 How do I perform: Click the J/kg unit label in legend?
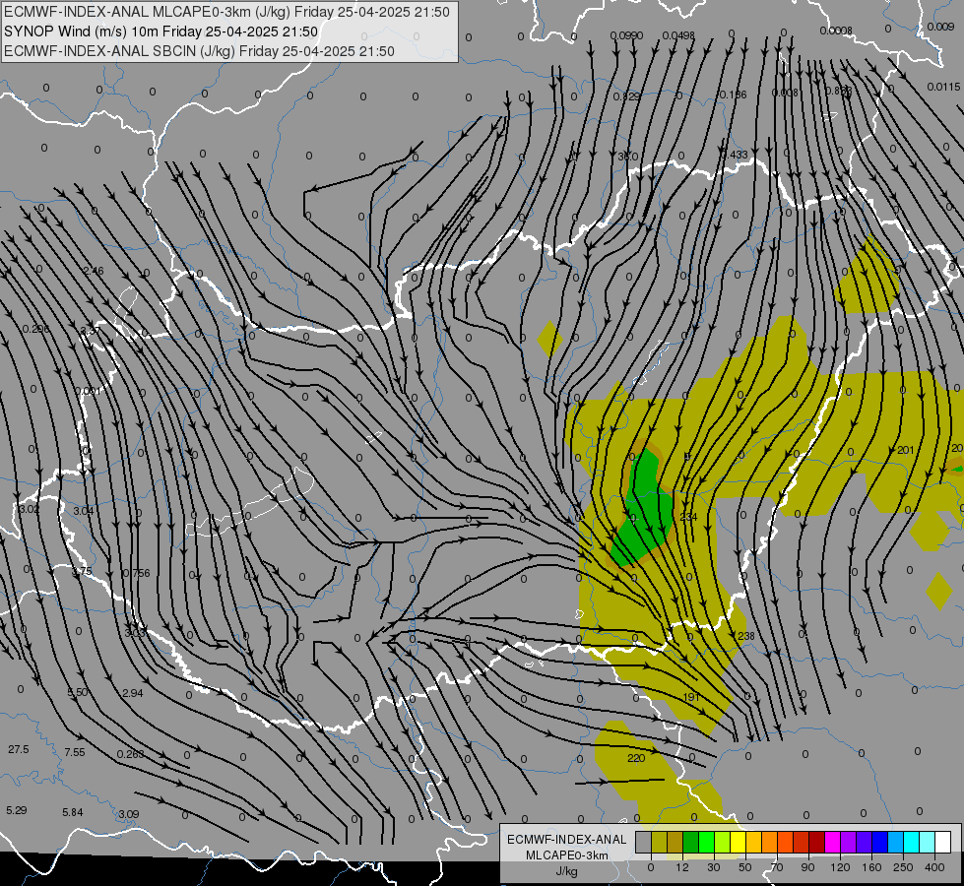click(x=567, y=871)
